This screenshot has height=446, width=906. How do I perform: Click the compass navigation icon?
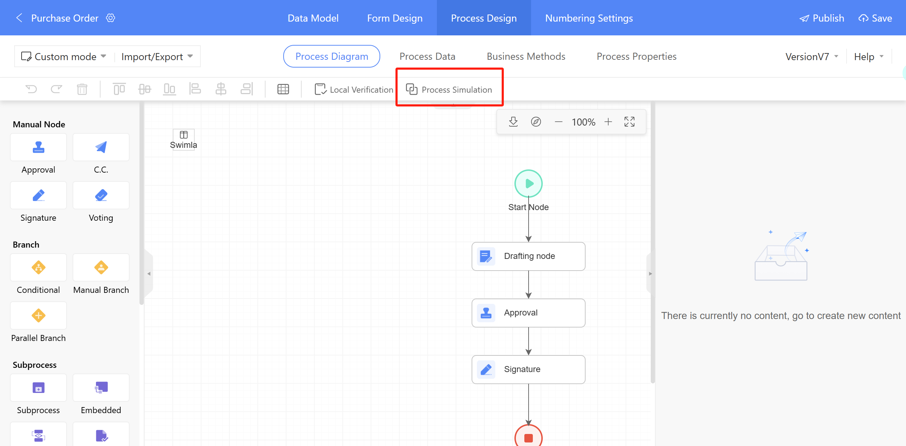pos(536,122)
